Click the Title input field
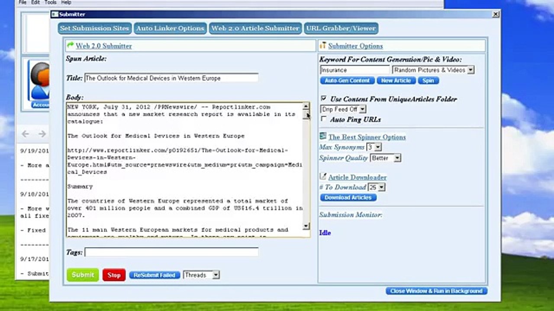The image size is (554, 311). click(x=171, y=78)
